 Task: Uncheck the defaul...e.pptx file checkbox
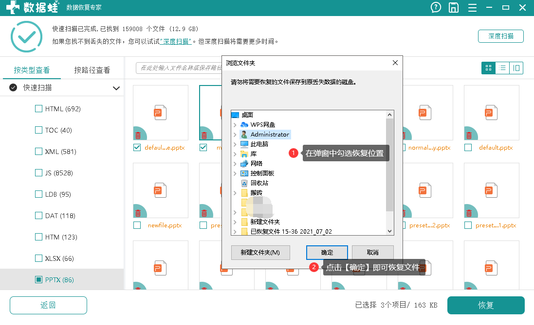(137, 148)
